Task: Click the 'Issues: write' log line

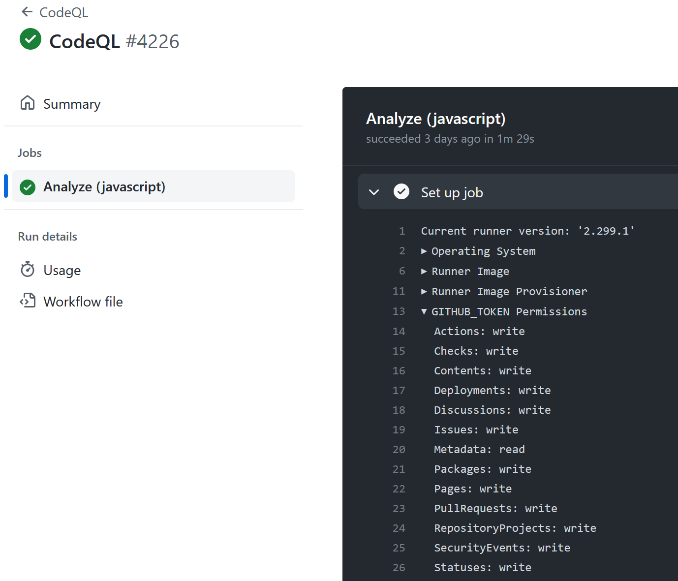Action: tap(476, 429)
